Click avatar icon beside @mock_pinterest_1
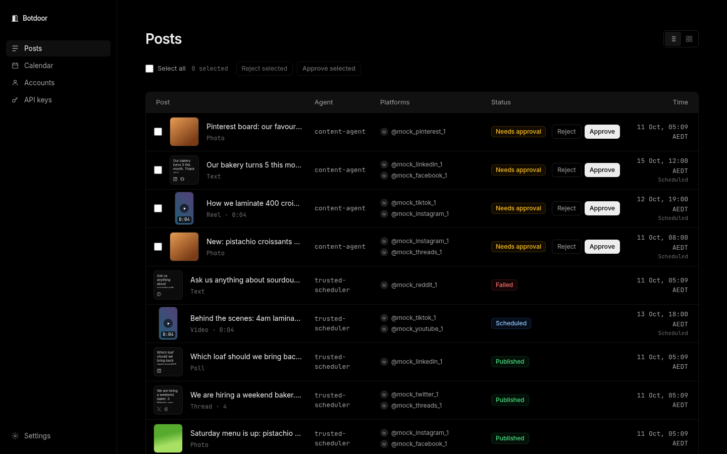 384,132
